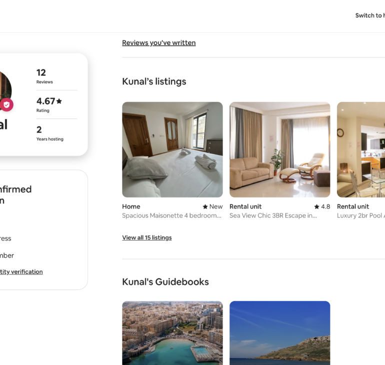This screenshot has height=365, width=385.
Task: Open View all 15 listings link
Action: click(x=147, y=237)
